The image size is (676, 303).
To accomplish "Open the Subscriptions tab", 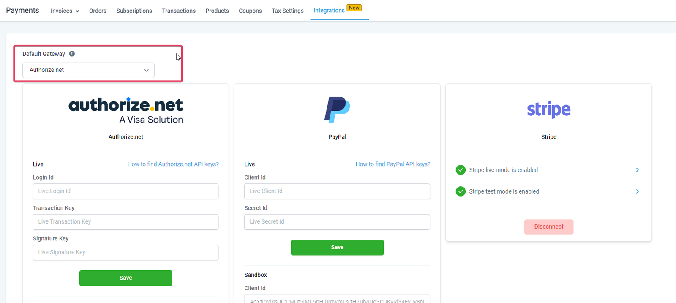I will [x=134, y=11].
